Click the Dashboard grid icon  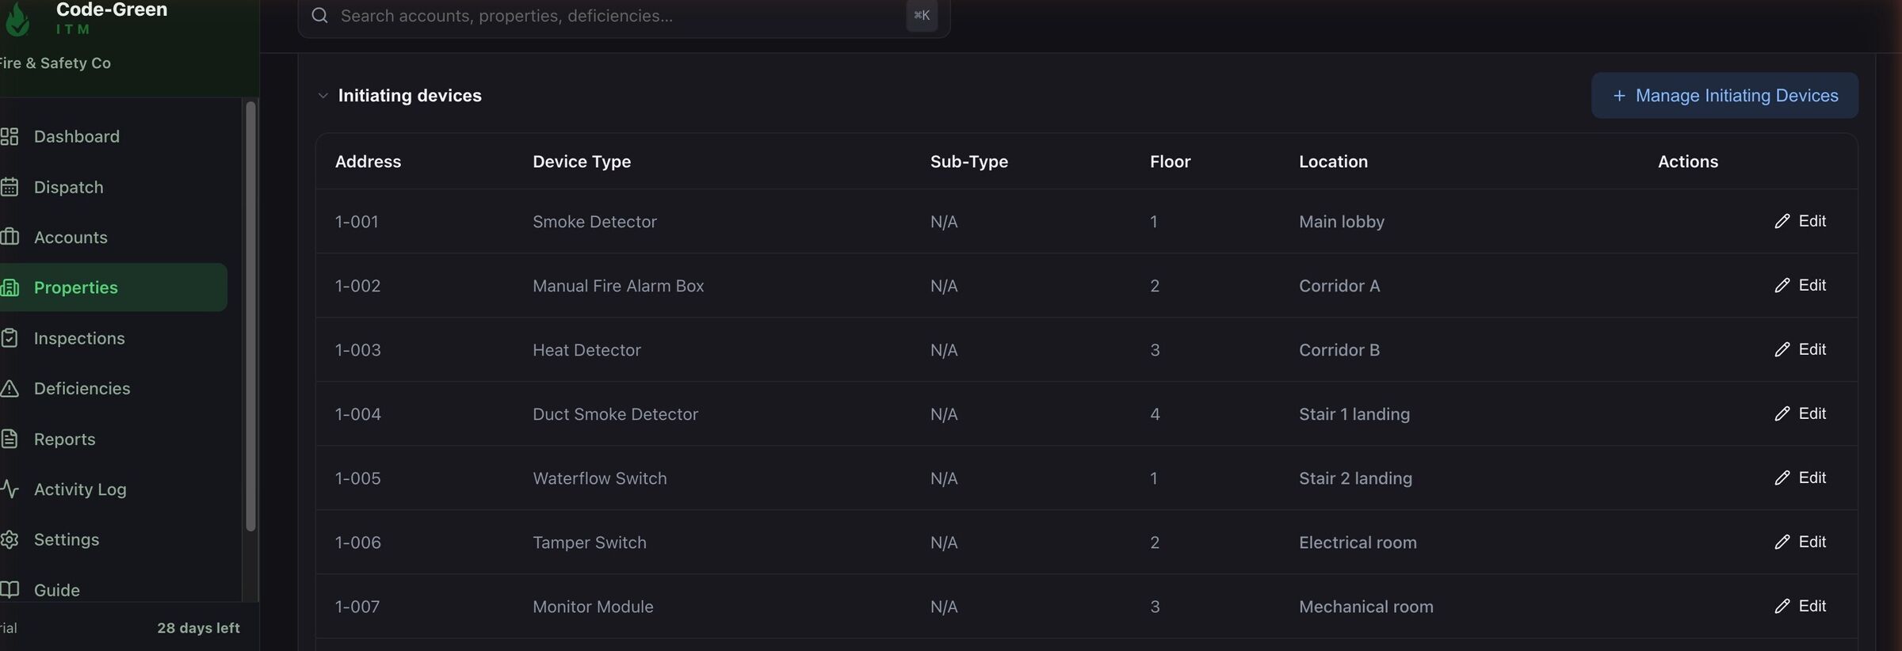10,136
